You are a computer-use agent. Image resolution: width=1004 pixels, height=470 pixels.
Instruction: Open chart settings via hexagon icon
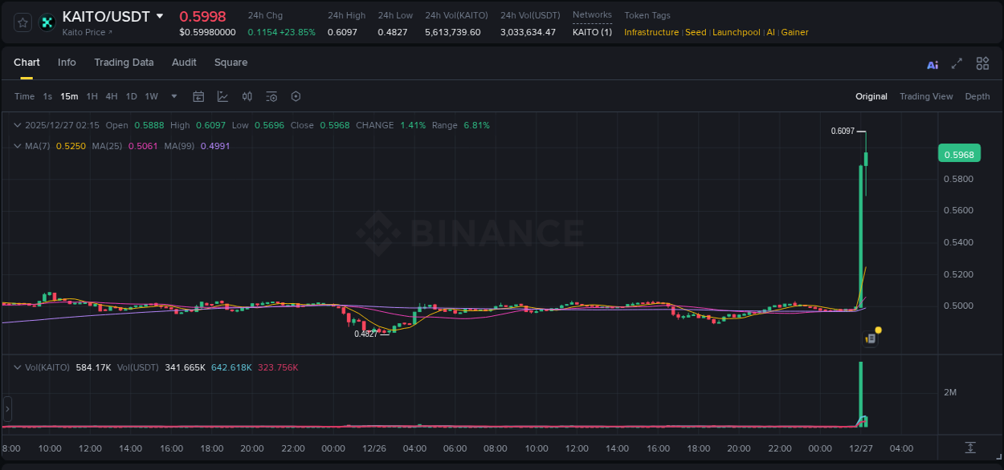point(296,96)
